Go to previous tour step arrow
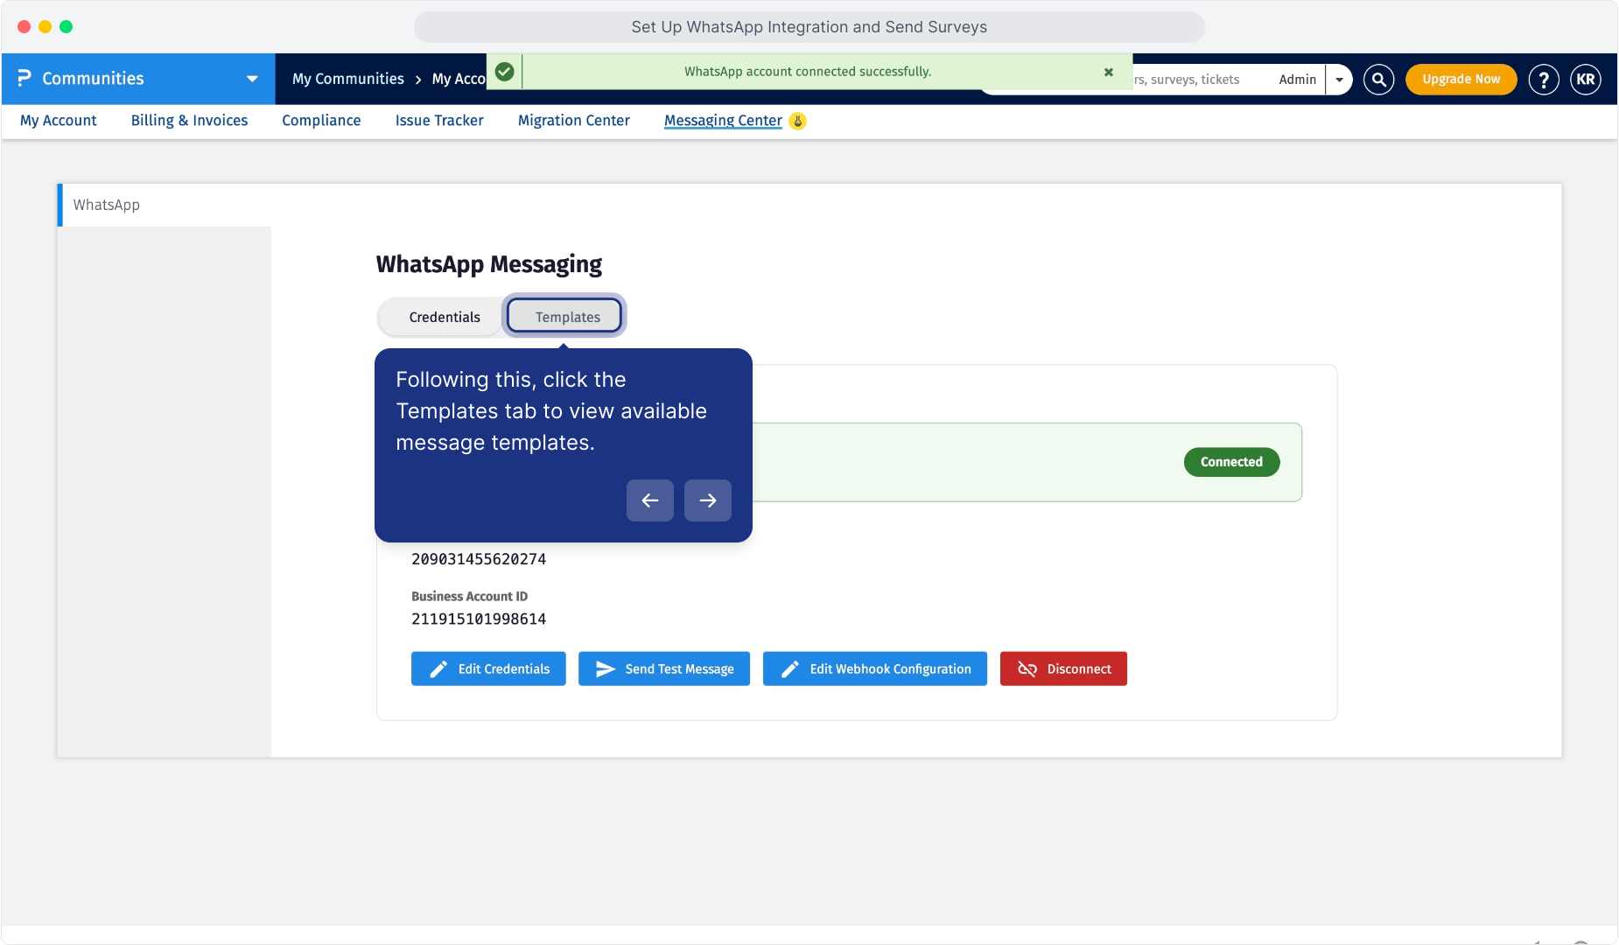The height and width of the screenshot is (945, 1619). 650,500
